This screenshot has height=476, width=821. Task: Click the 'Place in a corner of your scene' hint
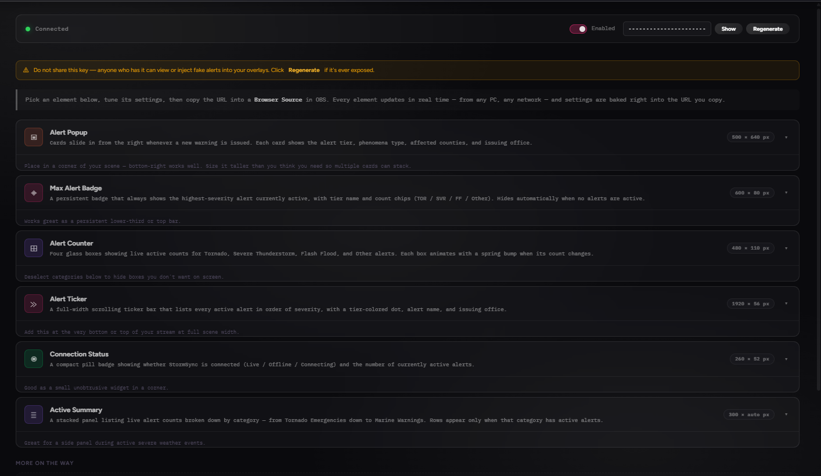(x=218, y=166)
